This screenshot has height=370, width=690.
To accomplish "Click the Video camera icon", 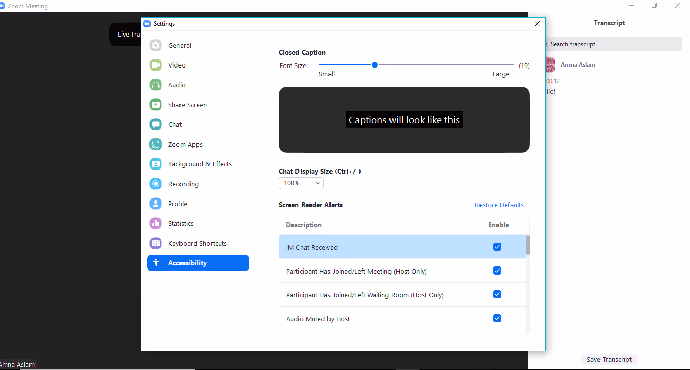I will click(156, 65).
